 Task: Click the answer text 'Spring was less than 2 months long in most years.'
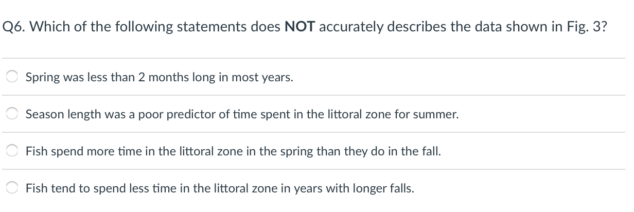click(x=160, y=78)
